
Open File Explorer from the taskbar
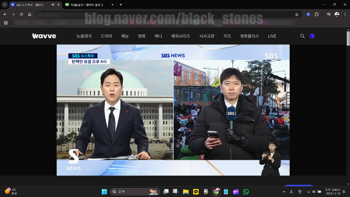186,192
